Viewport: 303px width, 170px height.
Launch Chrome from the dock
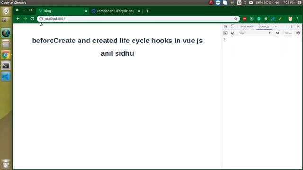click(6, 55)
